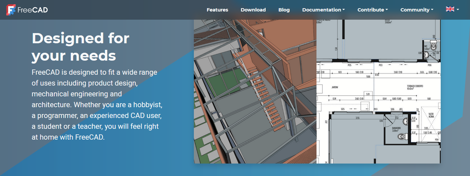Viewport: 470px width, 176px height.
Task: Click the "JARDIM" label on floor plan
Action: point(335,88)
